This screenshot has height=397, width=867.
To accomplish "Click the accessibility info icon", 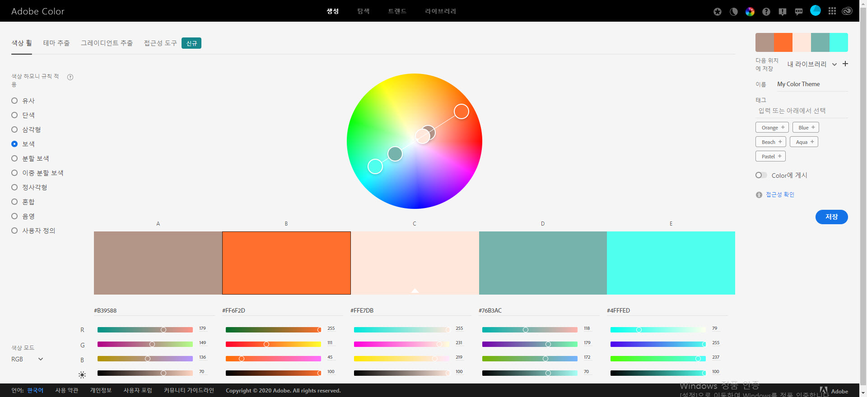I will pyautogui.click(x=759, y=195).
